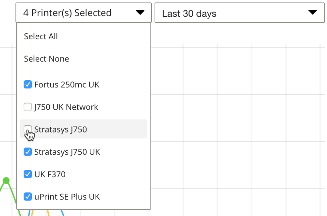Click the date range dropdown arrow icon
327x216 pixels.
click(x=313, y=12)
